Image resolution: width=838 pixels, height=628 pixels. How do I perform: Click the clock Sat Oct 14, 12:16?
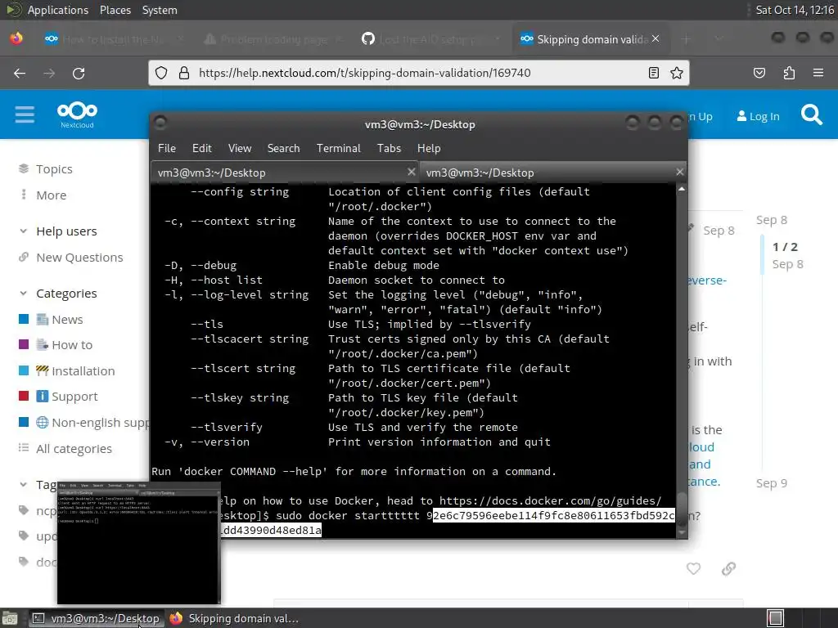794,10
